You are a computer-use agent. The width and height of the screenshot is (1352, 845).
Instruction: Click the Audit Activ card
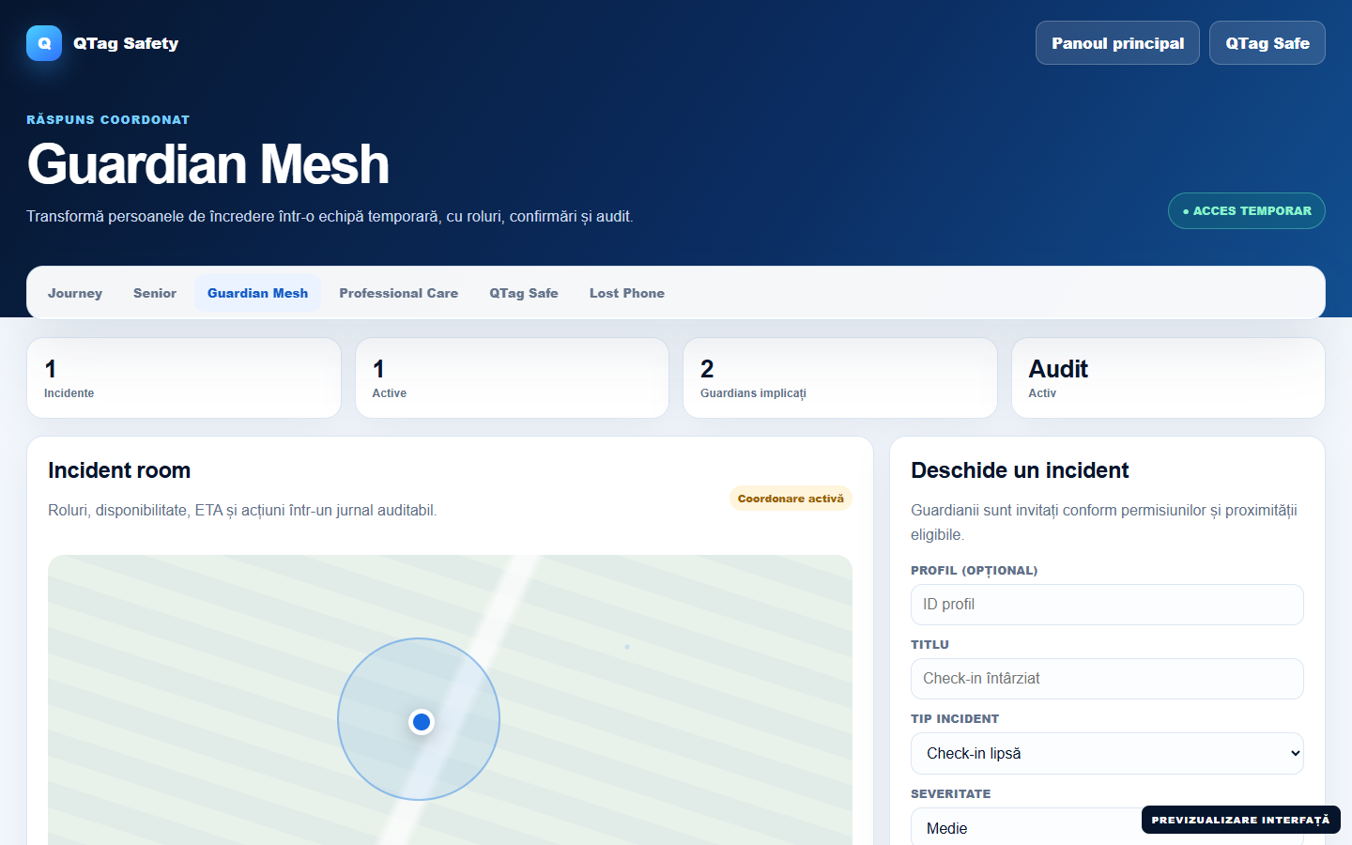(x=1168, y=377)
